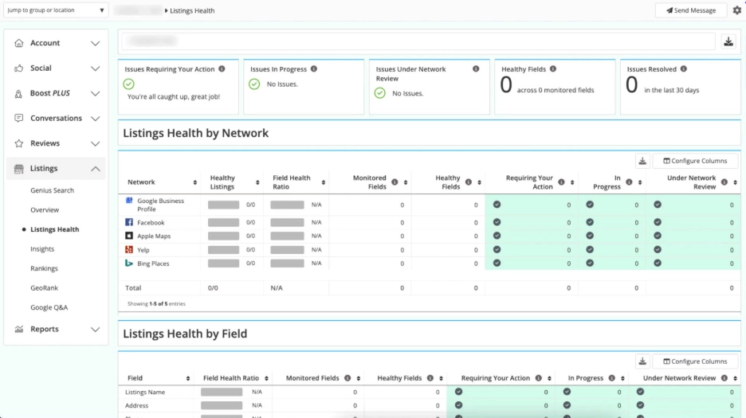Expand the Reports menu section
The image size is (746, 418).
coord(56,329)
